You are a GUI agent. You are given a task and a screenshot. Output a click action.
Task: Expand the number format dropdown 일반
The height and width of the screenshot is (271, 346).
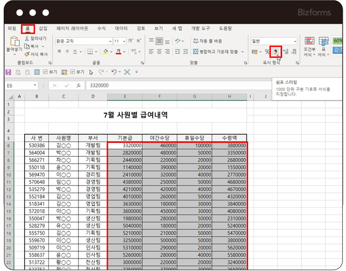coord(295,42)
